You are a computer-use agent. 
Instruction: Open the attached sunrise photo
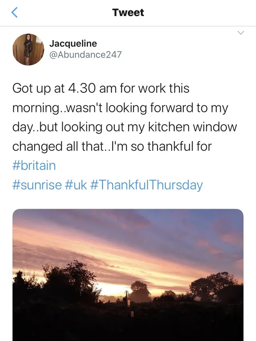(128, 275)
